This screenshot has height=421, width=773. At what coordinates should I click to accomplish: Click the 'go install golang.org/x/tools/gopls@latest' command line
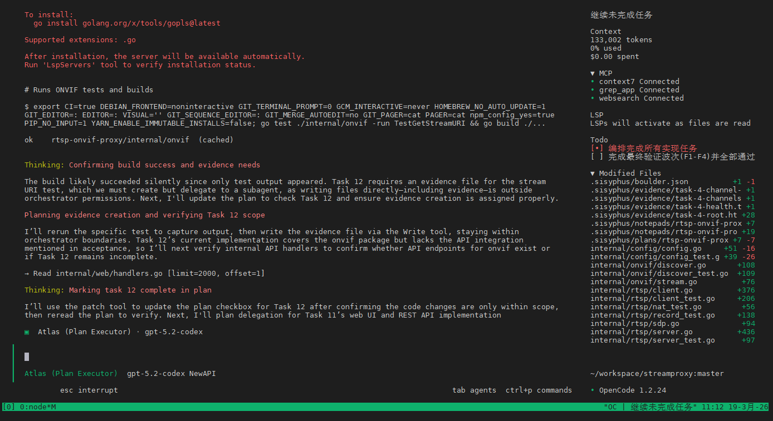(x=127, y=23)
